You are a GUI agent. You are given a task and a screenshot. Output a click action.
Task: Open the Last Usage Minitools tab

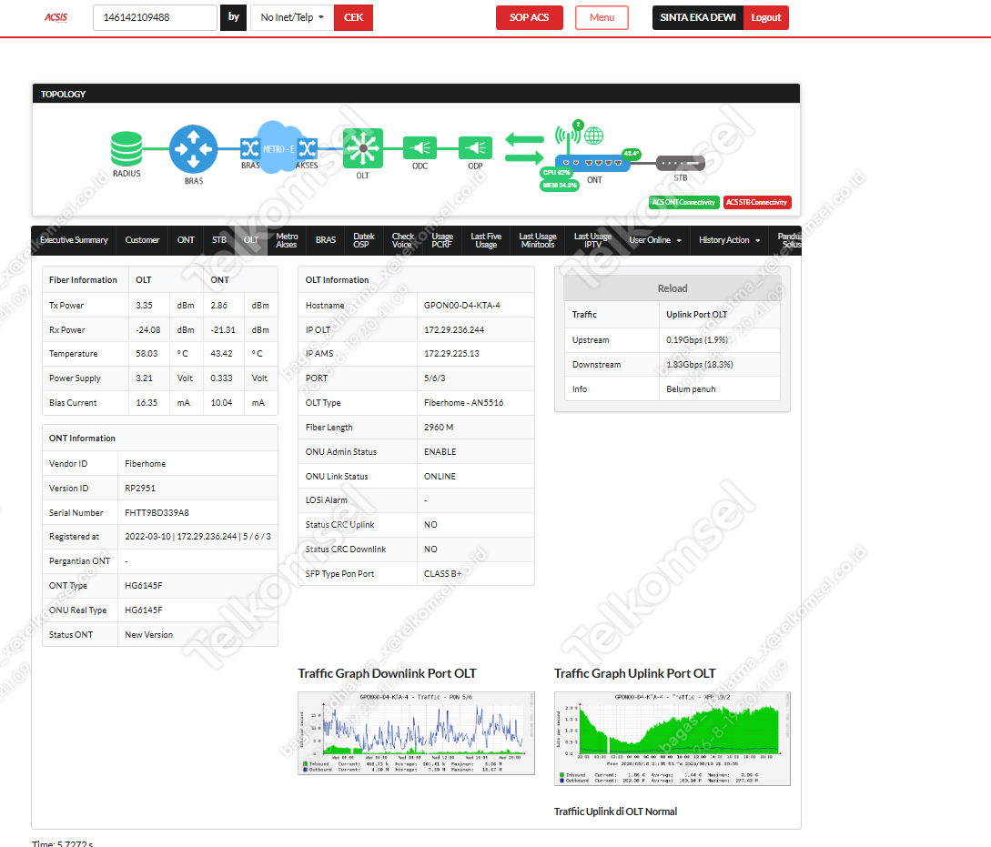tap(537, 240)
